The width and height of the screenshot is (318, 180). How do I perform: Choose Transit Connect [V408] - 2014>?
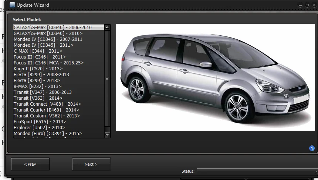coord(59,104)
